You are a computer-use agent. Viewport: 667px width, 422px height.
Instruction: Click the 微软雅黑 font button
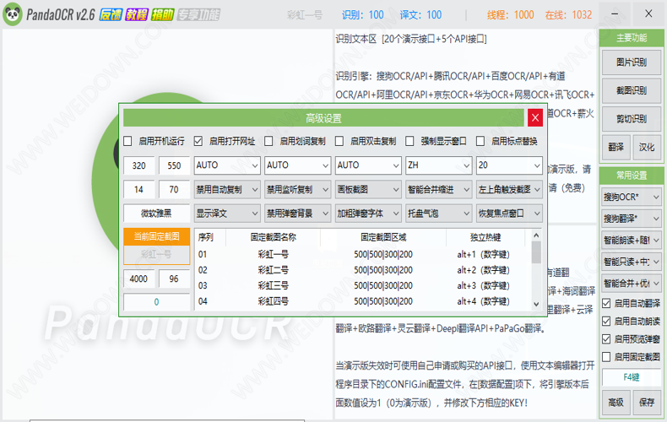coord(156,214)
